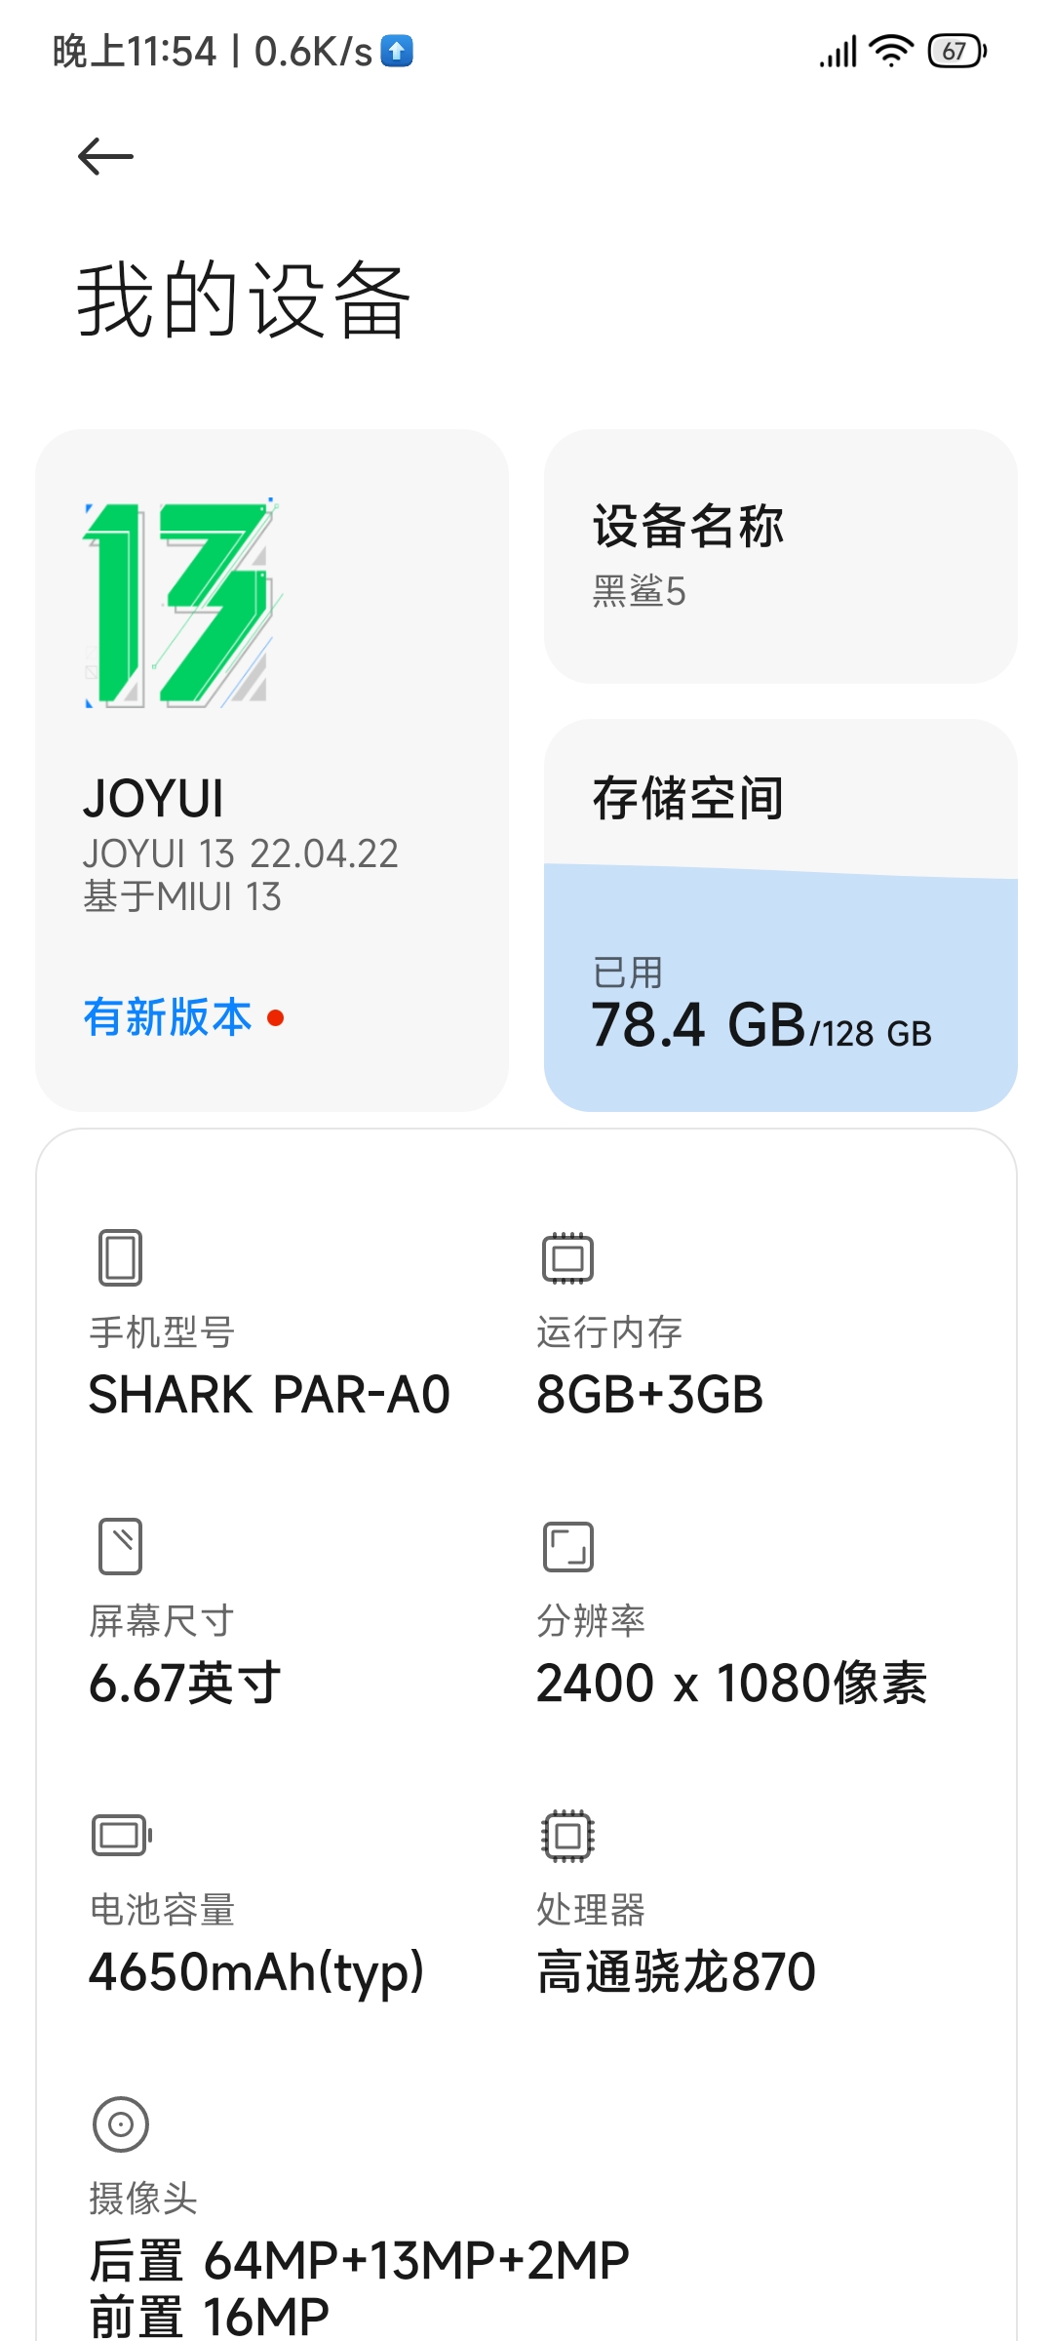Select the SHARK PAR-A0 model text
Screen dimensions: 1053x2341
(270, 1394)
